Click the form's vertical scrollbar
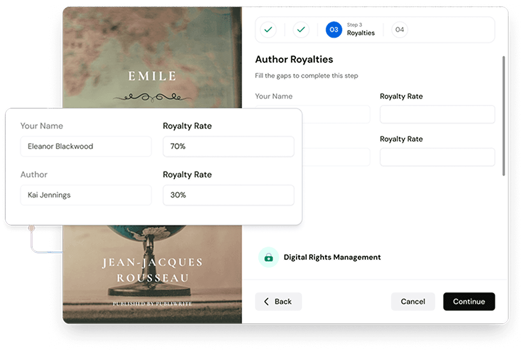 (504, 115)
